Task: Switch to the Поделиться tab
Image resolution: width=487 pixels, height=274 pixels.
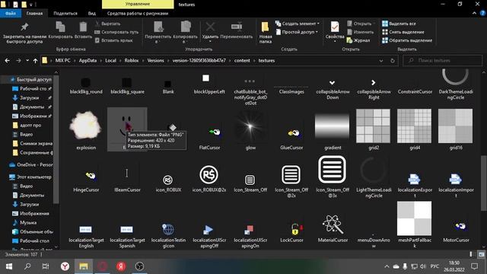Action: tap(65, 14)
